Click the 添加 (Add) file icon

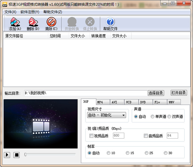[x=15, y=22]
